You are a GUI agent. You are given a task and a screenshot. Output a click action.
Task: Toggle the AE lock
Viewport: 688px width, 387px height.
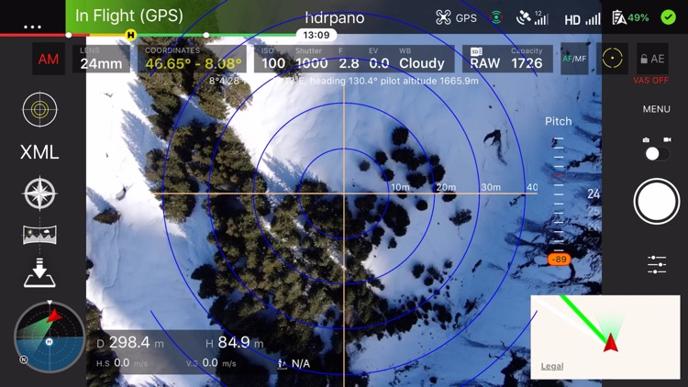click(652, 59)
